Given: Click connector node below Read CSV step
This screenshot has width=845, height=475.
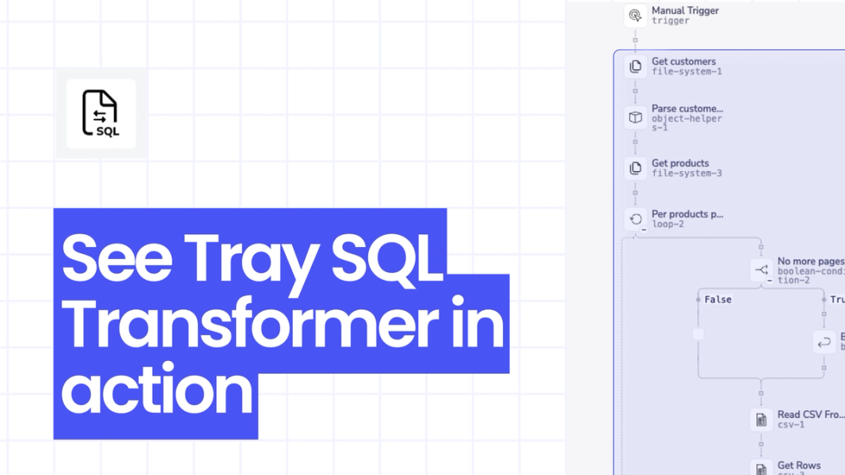Looking at the screenshot, I should point(761,444).
